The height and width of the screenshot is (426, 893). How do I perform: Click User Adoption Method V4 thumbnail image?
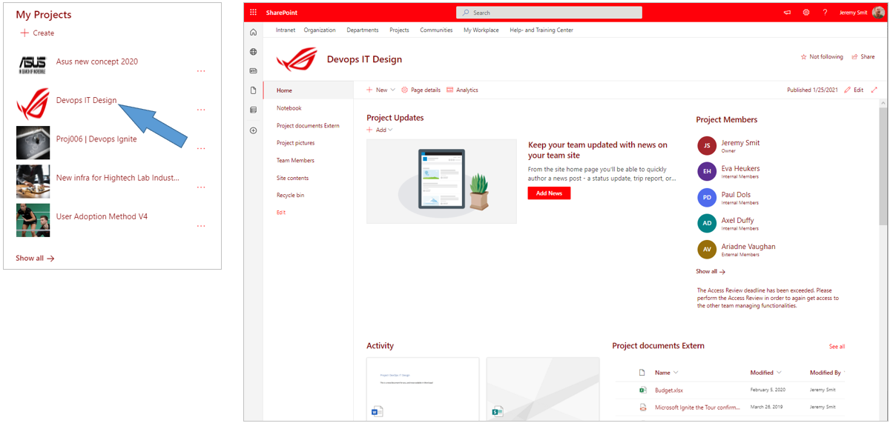33,220
